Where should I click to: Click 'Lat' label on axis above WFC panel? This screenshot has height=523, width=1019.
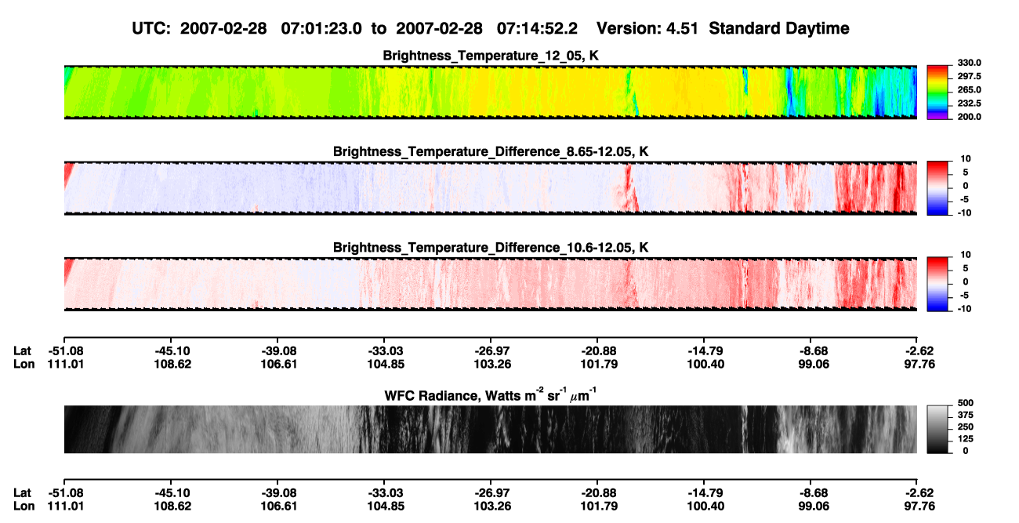(23, 350)
